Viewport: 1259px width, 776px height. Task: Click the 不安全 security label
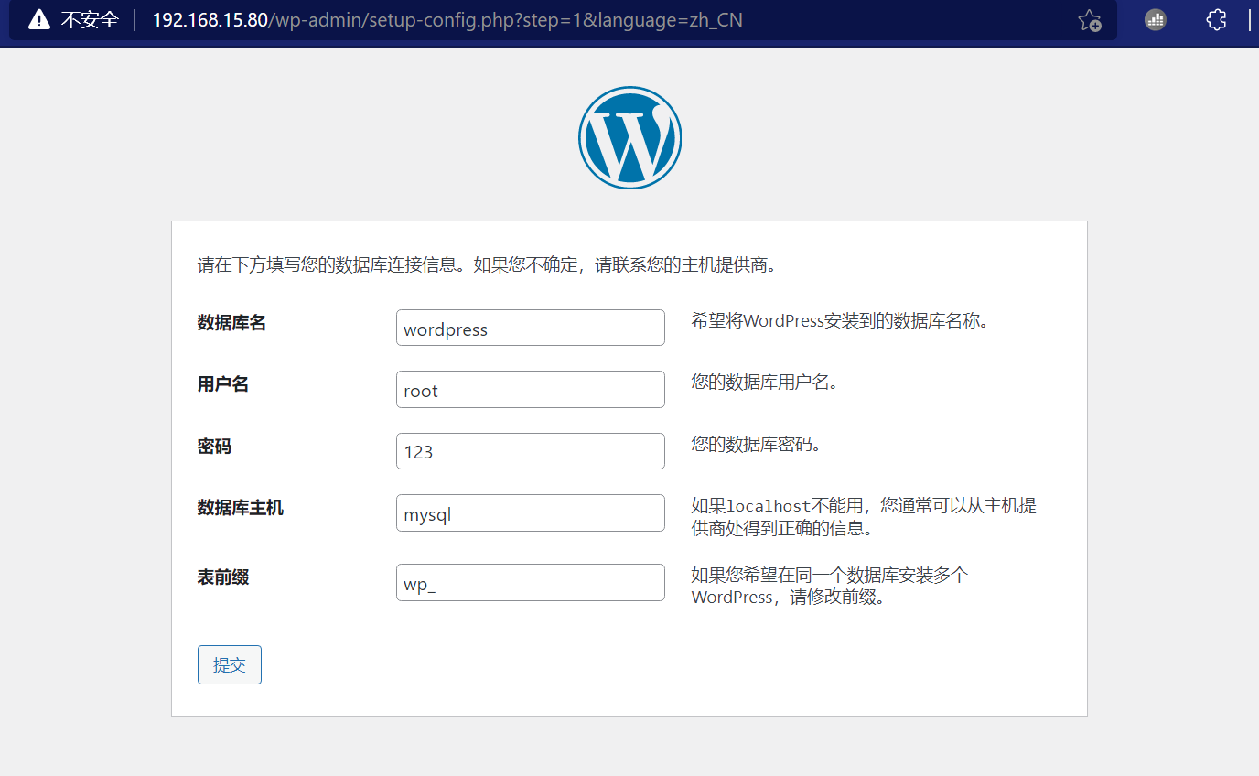point(90,19)
